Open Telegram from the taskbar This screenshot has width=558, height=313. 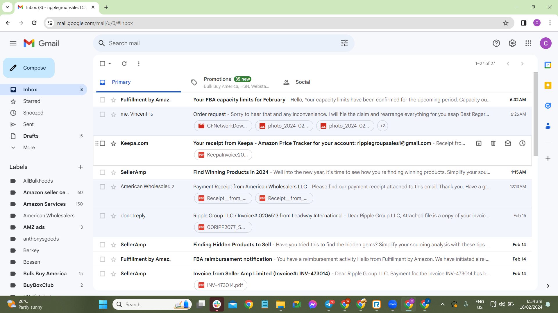click(x=329, y=304)
